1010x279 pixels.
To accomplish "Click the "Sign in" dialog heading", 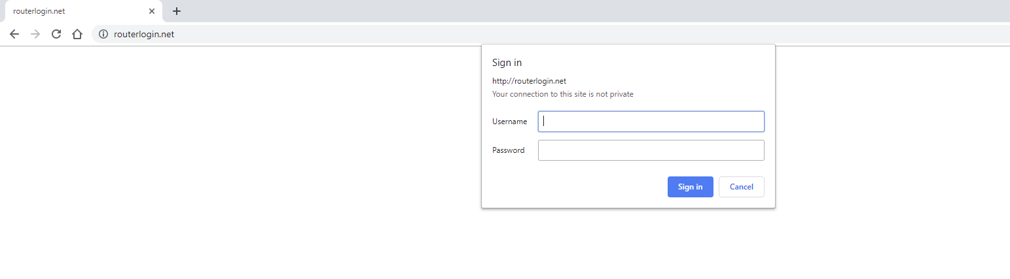I will tap(507, 63).
